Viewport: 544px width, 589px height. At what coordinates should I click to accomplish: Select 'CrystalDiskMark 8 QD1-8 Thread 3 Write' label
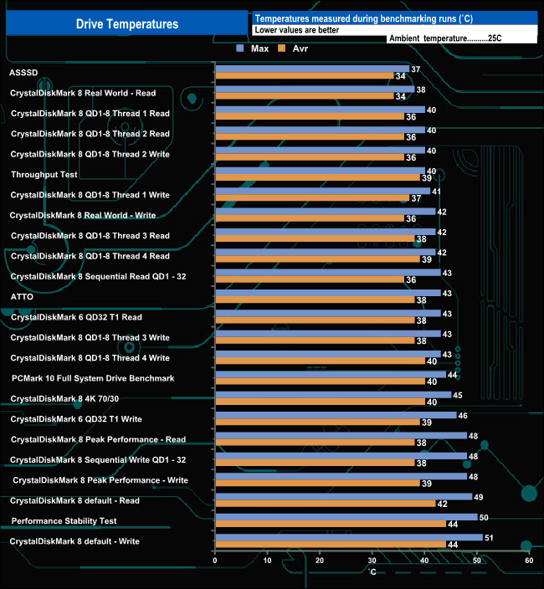(x=90, y=338)
